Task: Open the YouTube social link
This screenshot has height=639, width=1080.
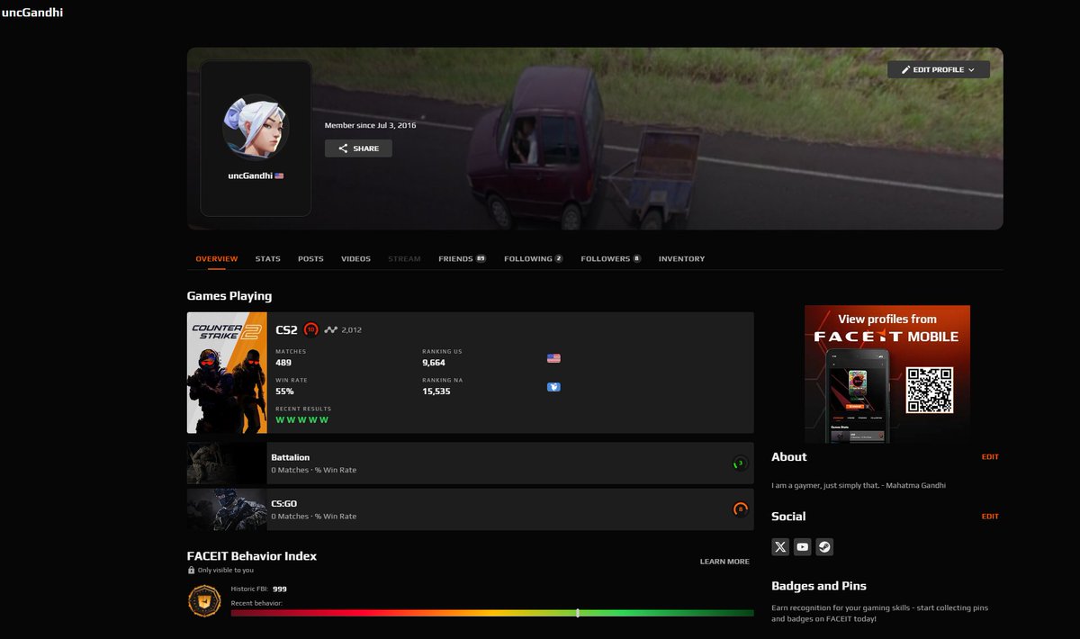Action: (802, 546)
